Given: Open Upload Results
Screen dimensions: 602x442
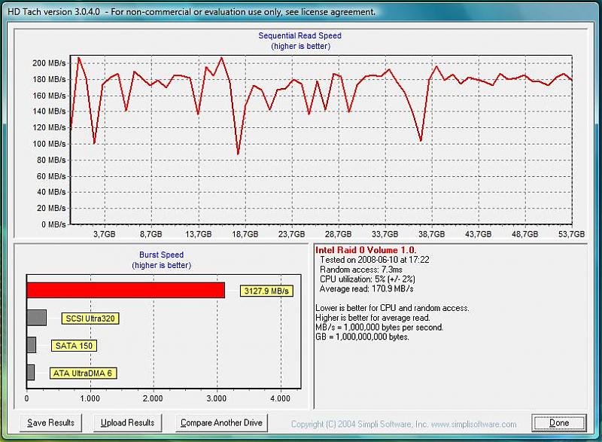Looking at the screenshot, I should pos(127,423).
